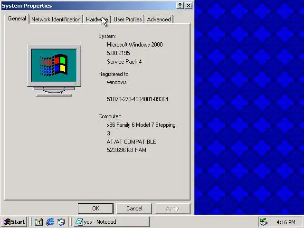304x228 pixels.
Task: Click the 5.00.2195 version number
Action: point(118,53)
